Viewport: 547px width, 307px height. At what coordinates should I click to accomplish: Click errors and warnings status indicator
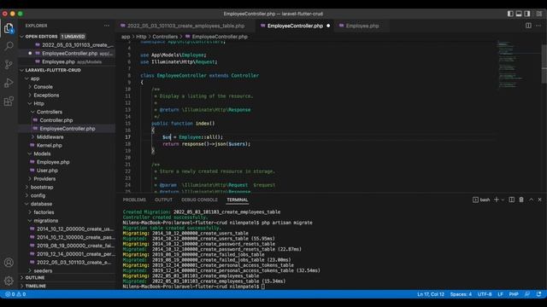[15, 294]
